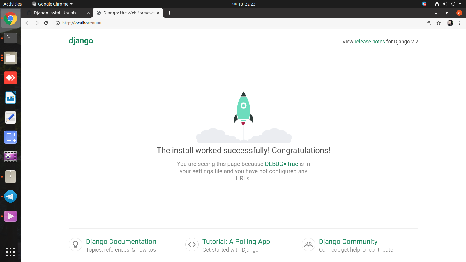Open the screen recorder dock icon

10,157
